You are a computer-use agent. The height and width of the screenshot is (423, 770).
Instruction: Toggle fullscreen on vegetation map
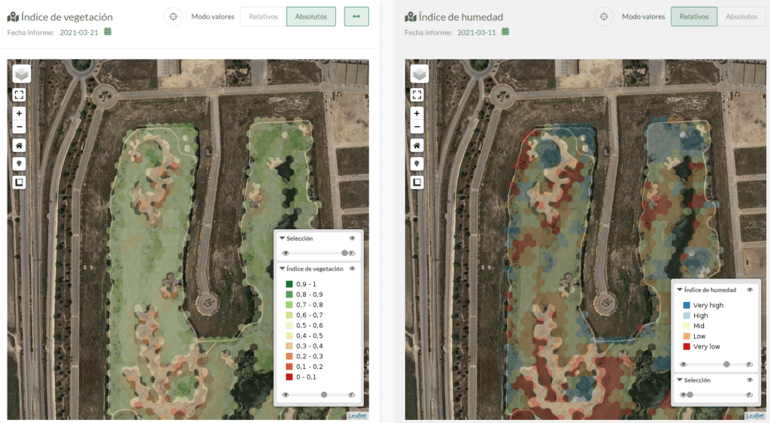point(19,95)
